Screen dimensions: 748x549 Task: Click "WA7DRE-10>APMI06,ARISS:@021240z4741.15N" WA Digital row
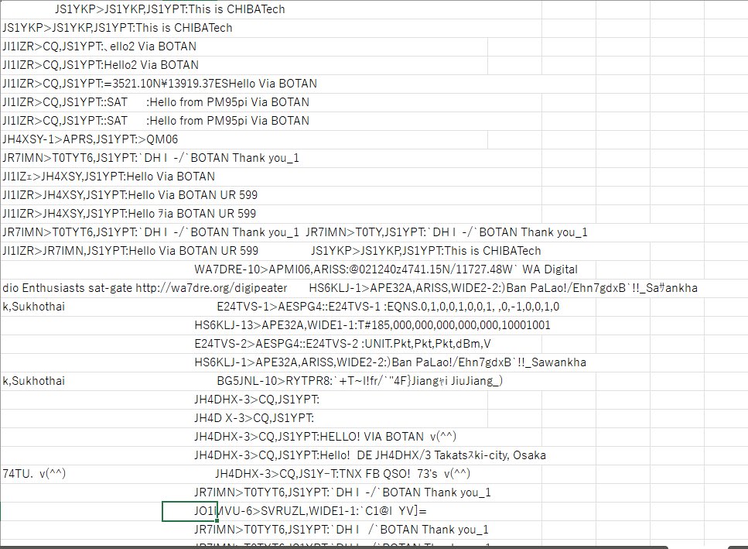tap(386, 269)
